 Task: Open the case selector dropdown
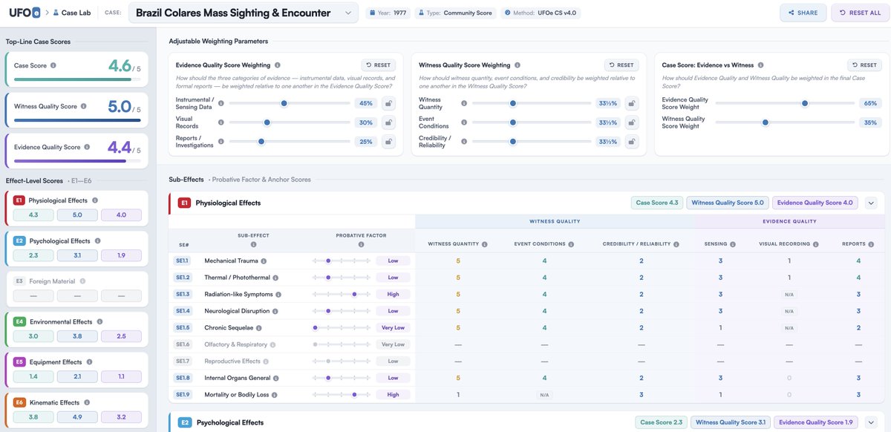pyautogui.click(x=244, y=13)
